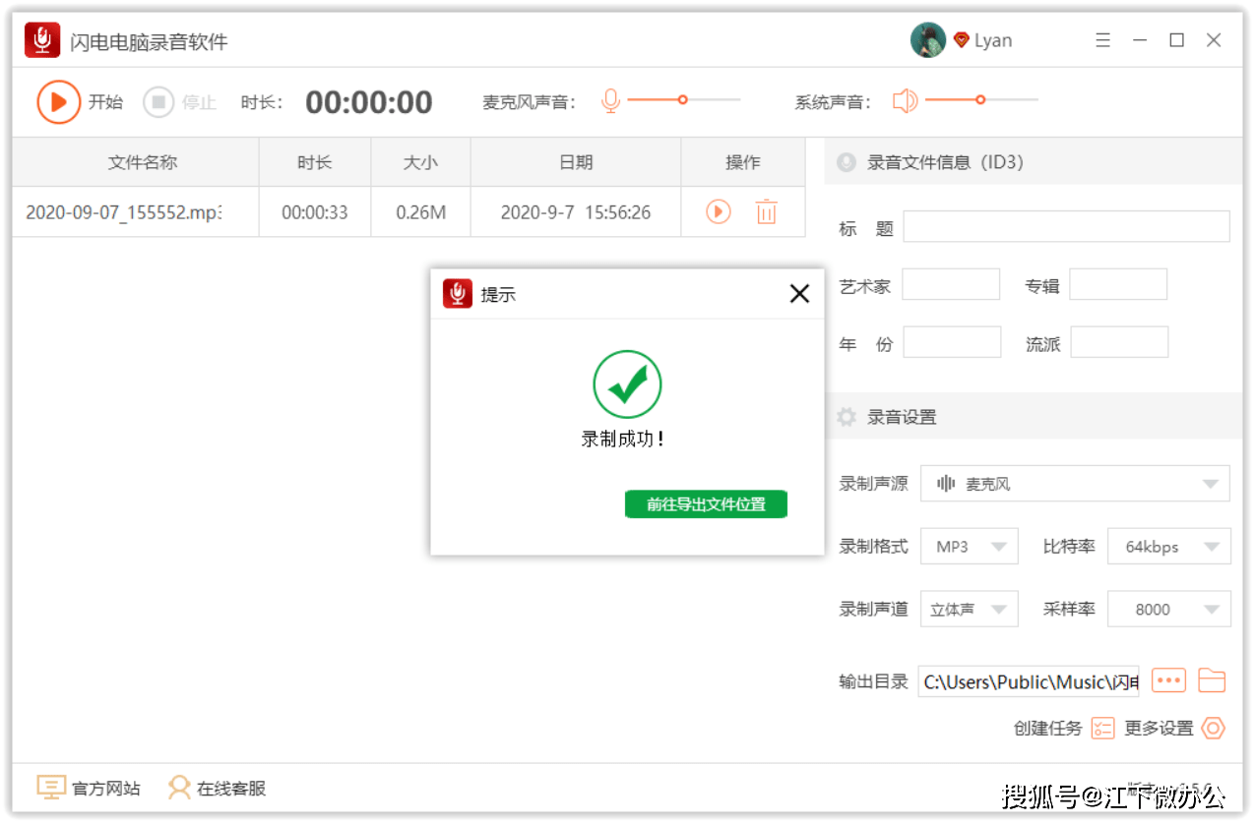Click the 输出目录 path field

pyautogui.click(x=1029, y=681)
